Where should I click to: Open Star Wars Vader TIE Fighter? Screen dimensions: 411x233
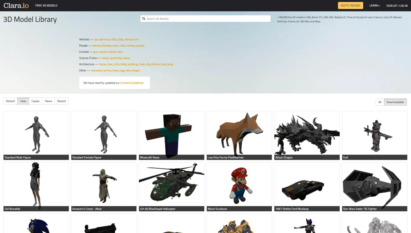click(375, 187)
